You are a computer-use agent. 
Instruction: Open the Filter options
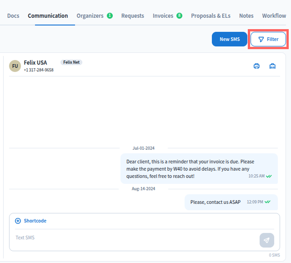[x=268, y=39]
